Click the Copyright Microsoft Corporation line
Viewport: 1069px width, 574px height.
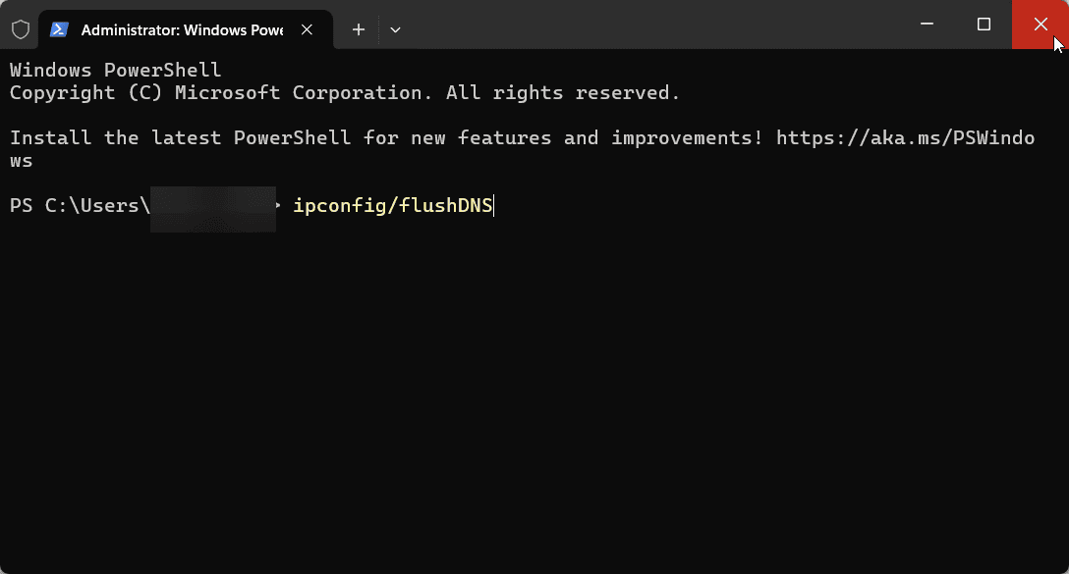[345, 93]
